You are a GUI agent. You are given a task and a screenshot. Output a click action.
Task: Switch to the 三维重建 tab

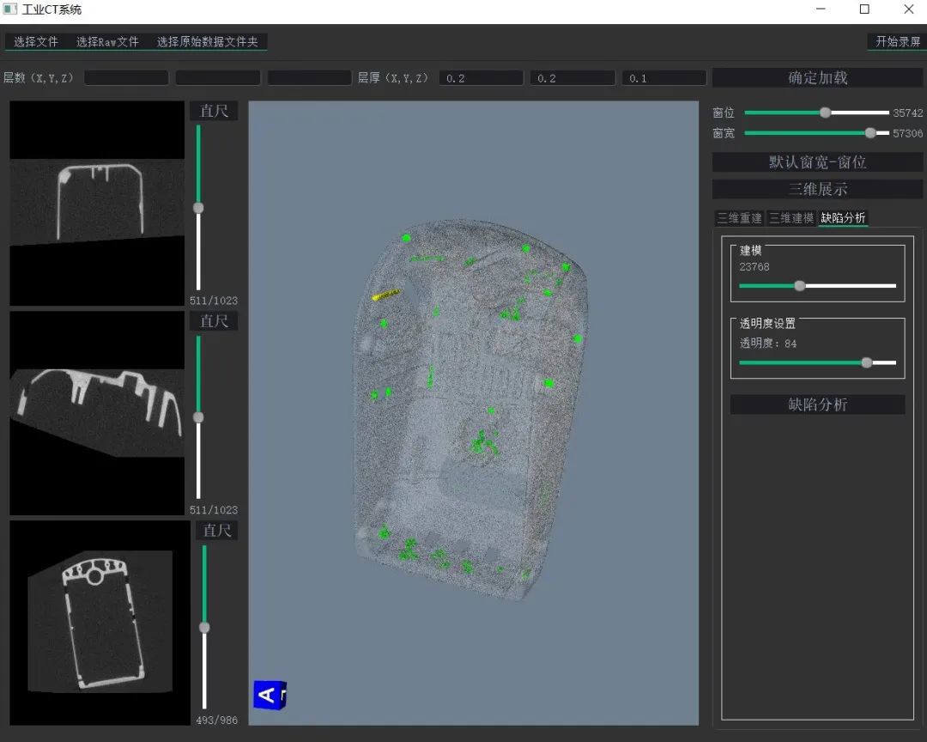click(739, 218)
